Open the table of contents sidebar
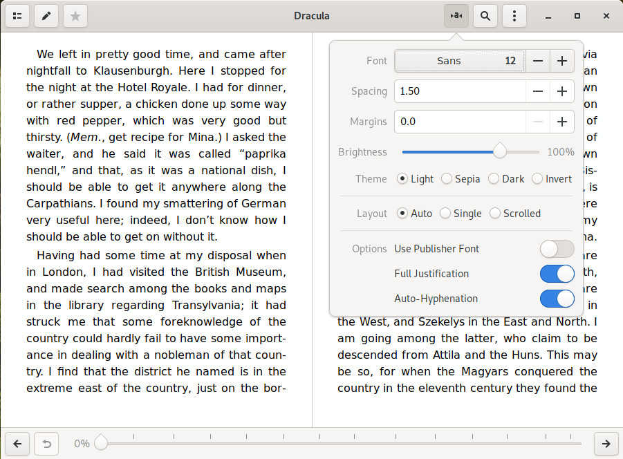The image size is (623, 459). tap(17, 15)
